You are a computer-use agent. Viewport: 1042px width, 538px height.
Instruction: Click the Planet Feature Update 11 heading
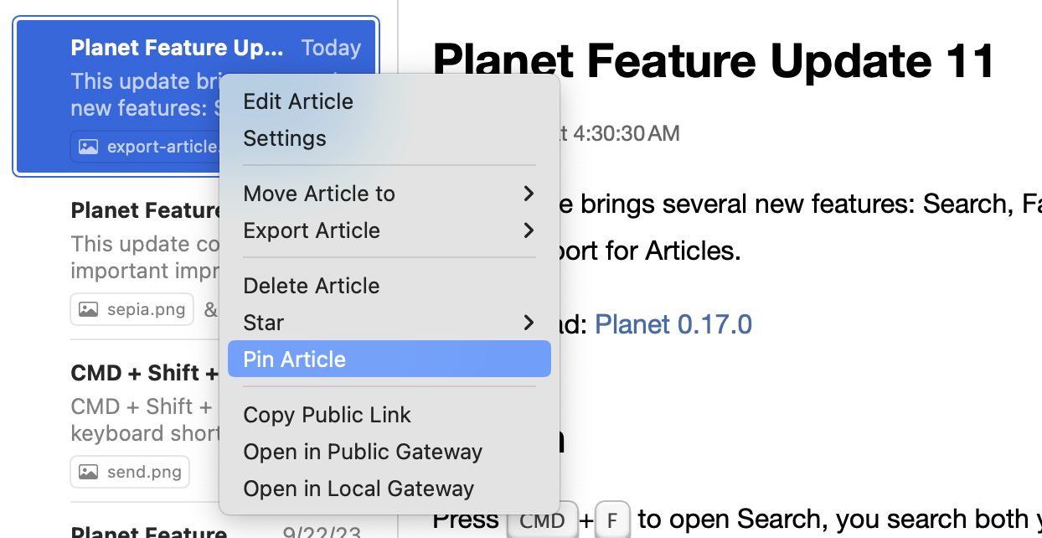(x=713, y=61)
